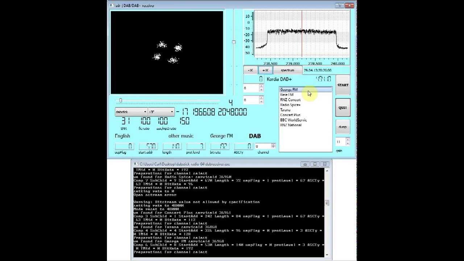The image size is (464, 261).
Task: Click the 196608 counter readout
Action: [204, 112]
